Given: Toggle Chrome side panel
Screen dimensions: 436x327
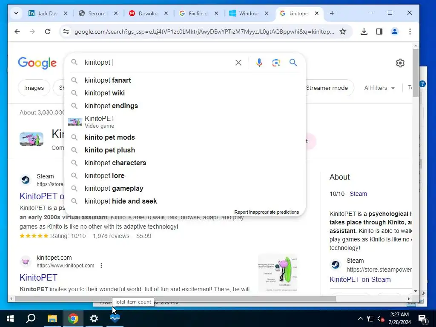Looking at the screenshot, I should (x=379, y=32).
